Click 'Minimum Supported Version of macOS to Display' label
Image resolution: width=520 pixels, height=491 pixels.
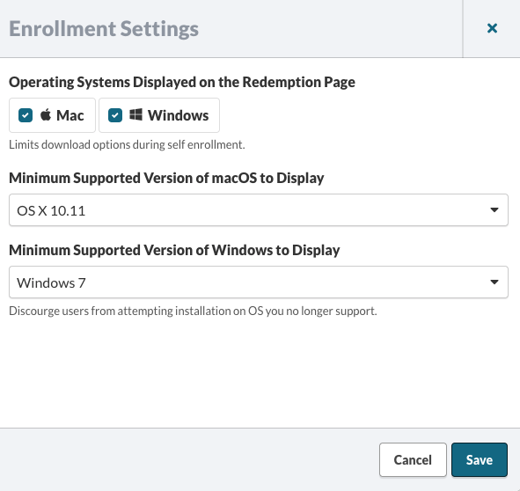click(x=166, y=178)
